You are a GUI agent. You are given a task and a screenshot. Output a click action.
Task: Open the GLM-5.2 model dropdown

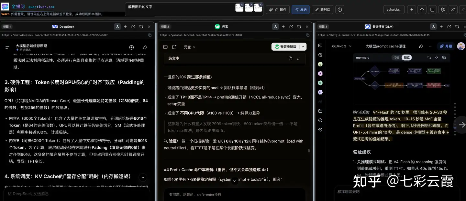pos(341,46)
